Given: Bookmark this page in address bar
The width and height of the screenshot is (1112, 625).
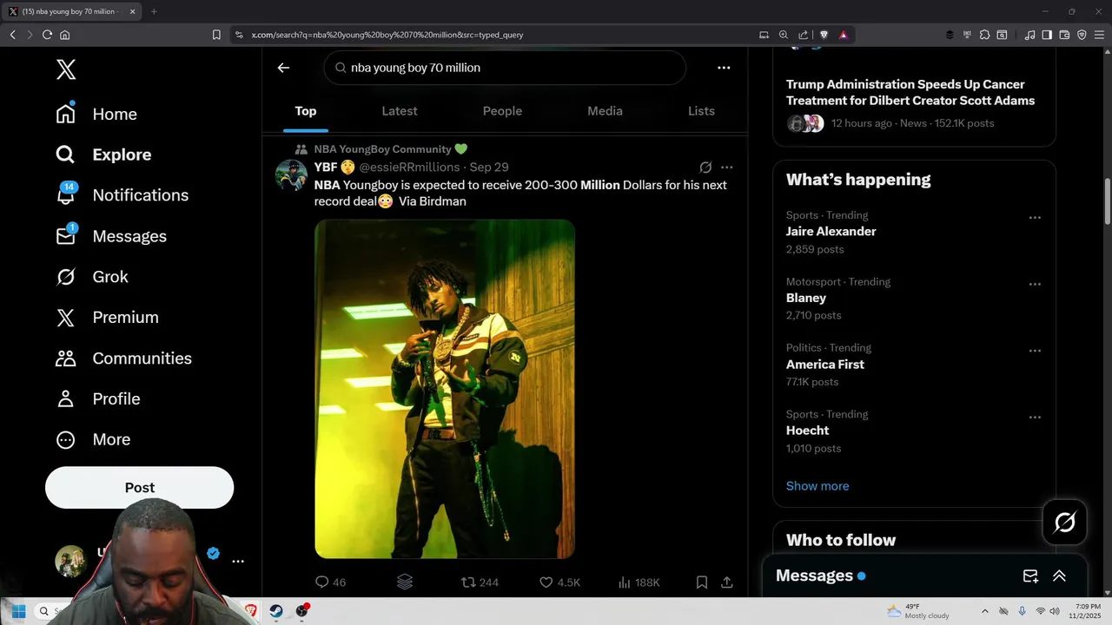Looking at the screenshot, I should pos(216,35).
